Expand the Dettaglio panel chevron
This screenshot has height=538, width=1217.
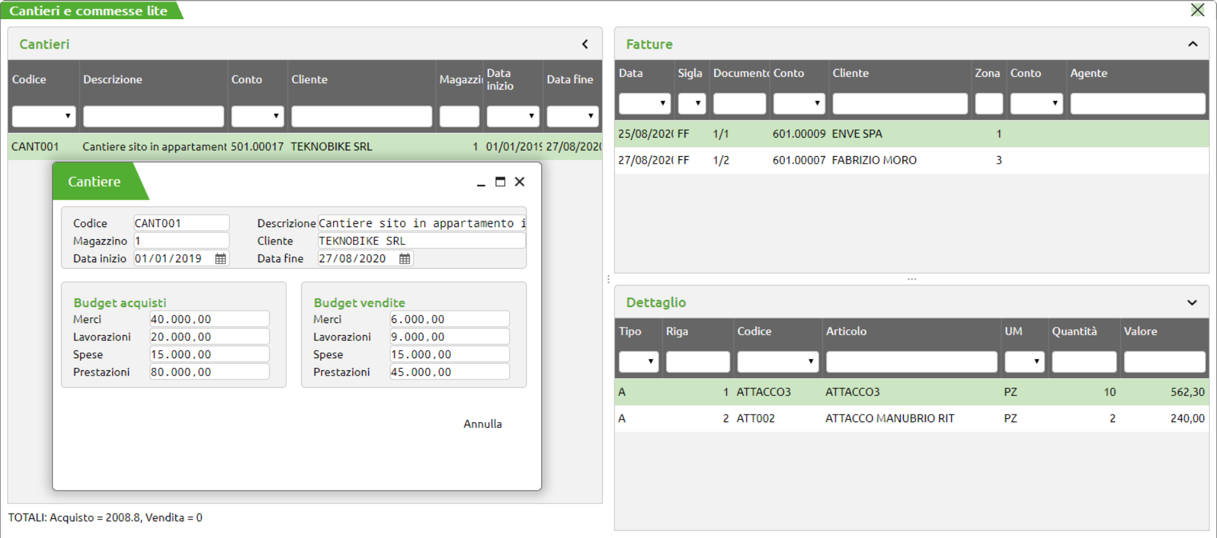1192,303
